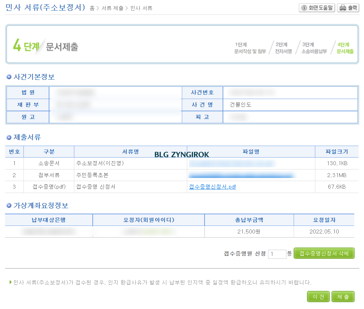The width and height of the screenshot is (364, 309).
Task: Go to 홈 in breadcrumb
Action: coord(92,8)
